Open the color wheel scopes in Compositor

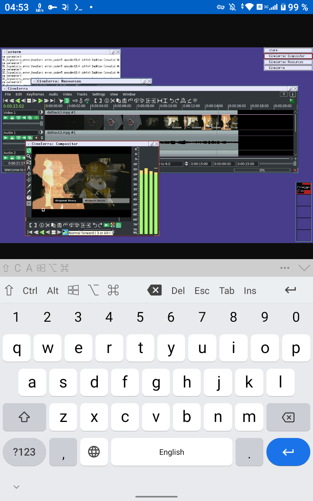point(113,225)
